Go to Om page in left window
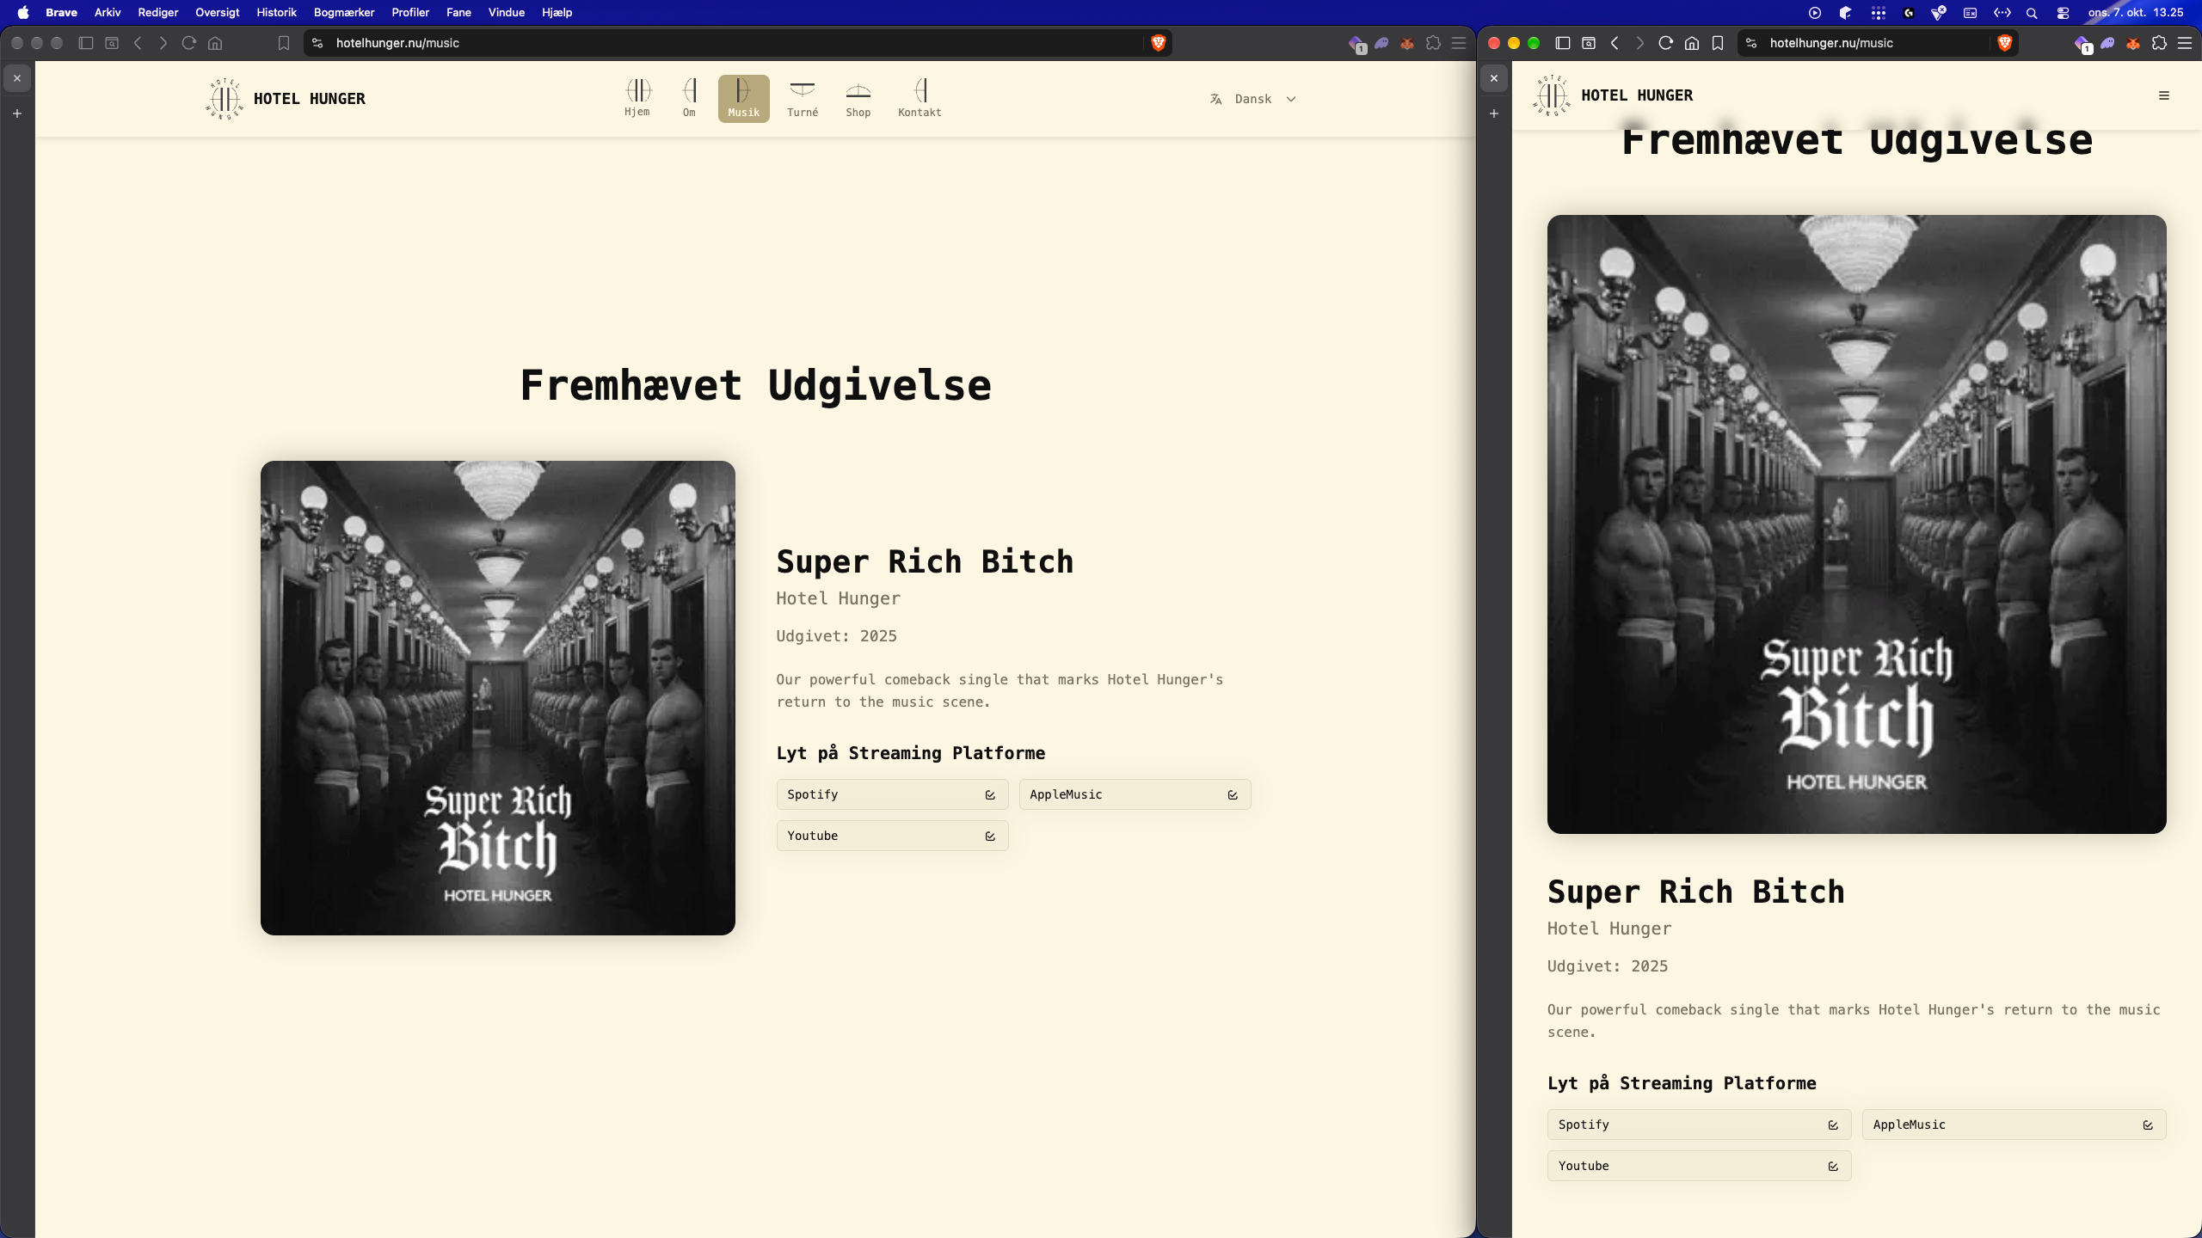The image size is (2202, 1238). click(689, 98)
